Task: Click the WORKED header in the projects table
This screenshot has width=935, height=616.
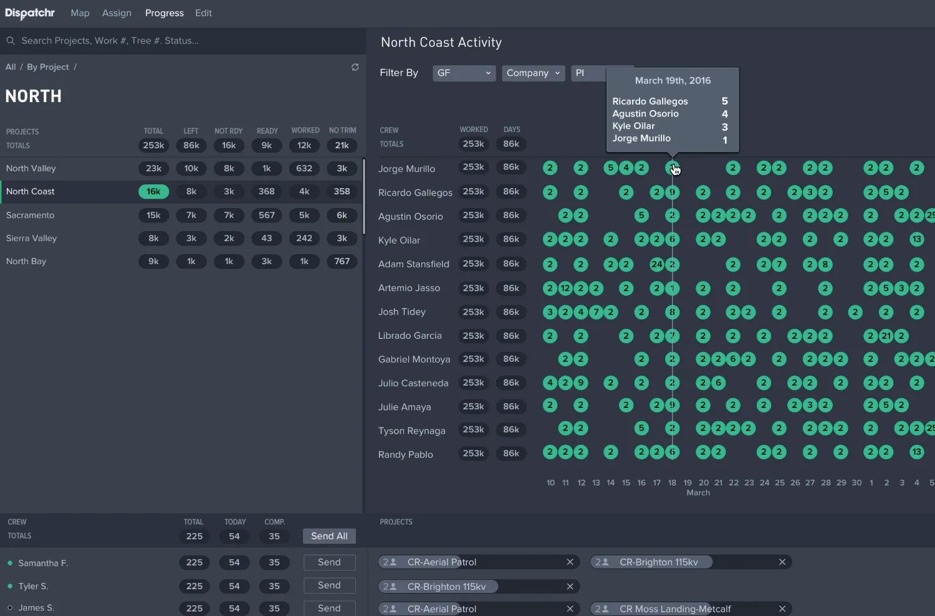Action: point(305,130)
